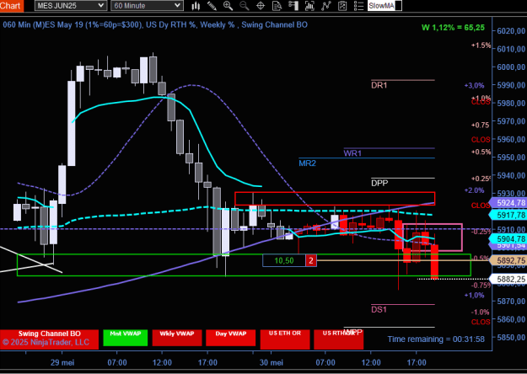Click the red quantity 2 order box
This screenshot has width=527, height=374.
point(311,260)
